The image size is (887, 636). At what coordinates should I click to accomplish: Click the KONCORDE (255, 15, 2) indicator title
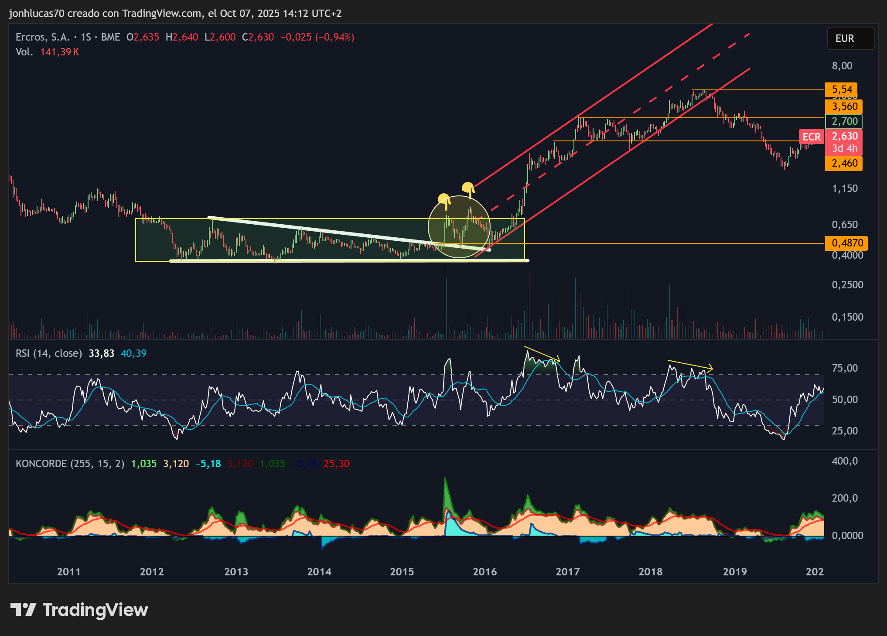(x=70, y=464)
